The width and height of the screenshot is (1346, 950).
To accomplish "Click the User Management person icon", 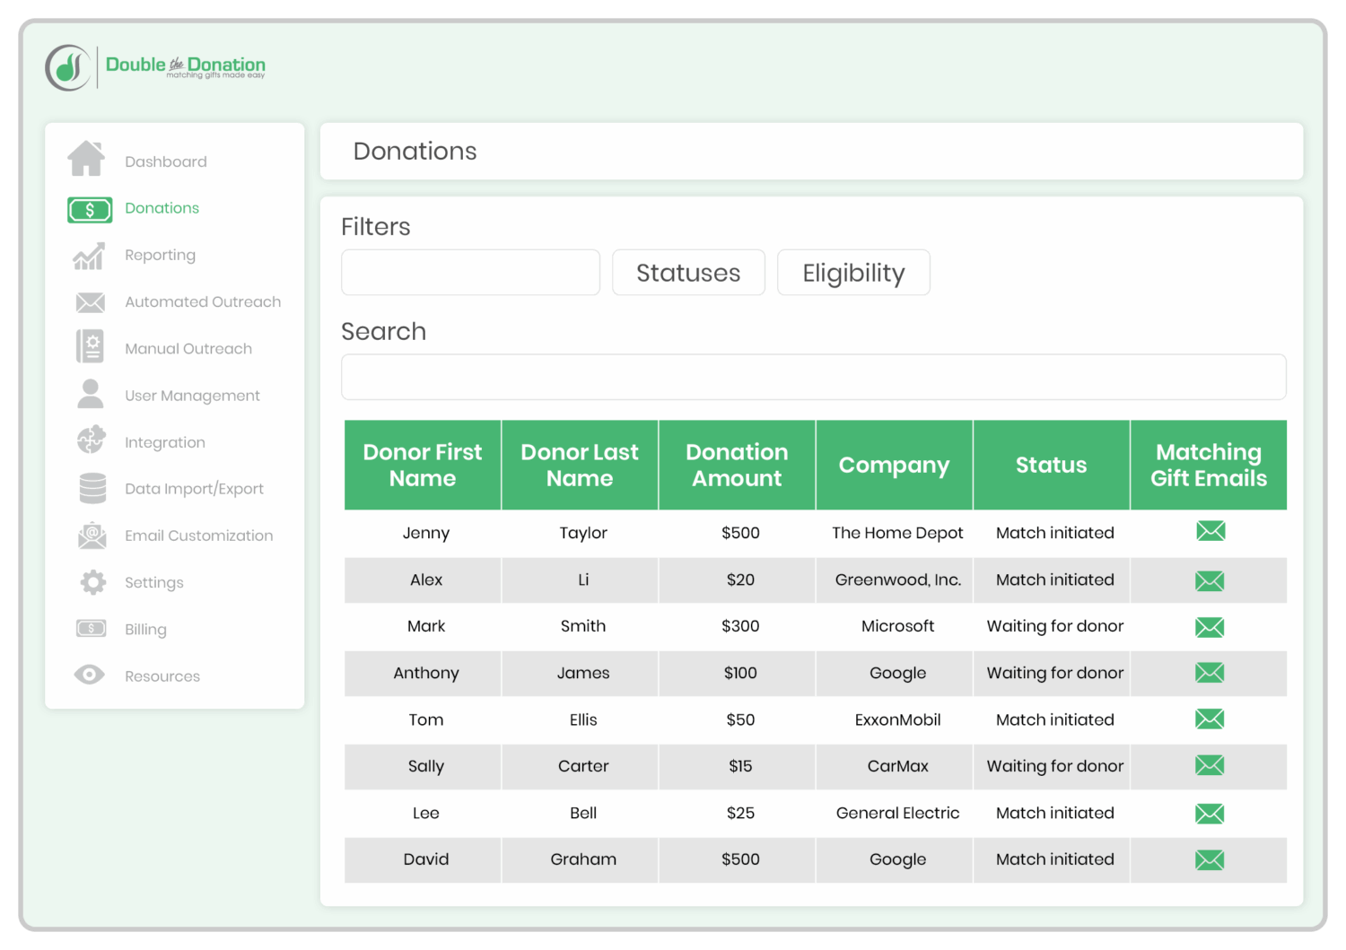I will tap(90, 395).
